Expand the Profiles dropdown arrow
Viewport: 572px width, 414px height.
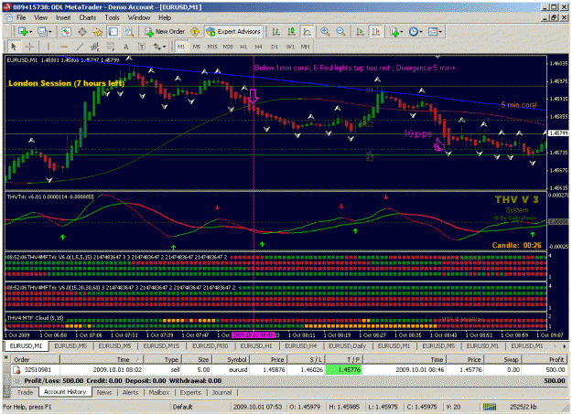coord(50,32)
